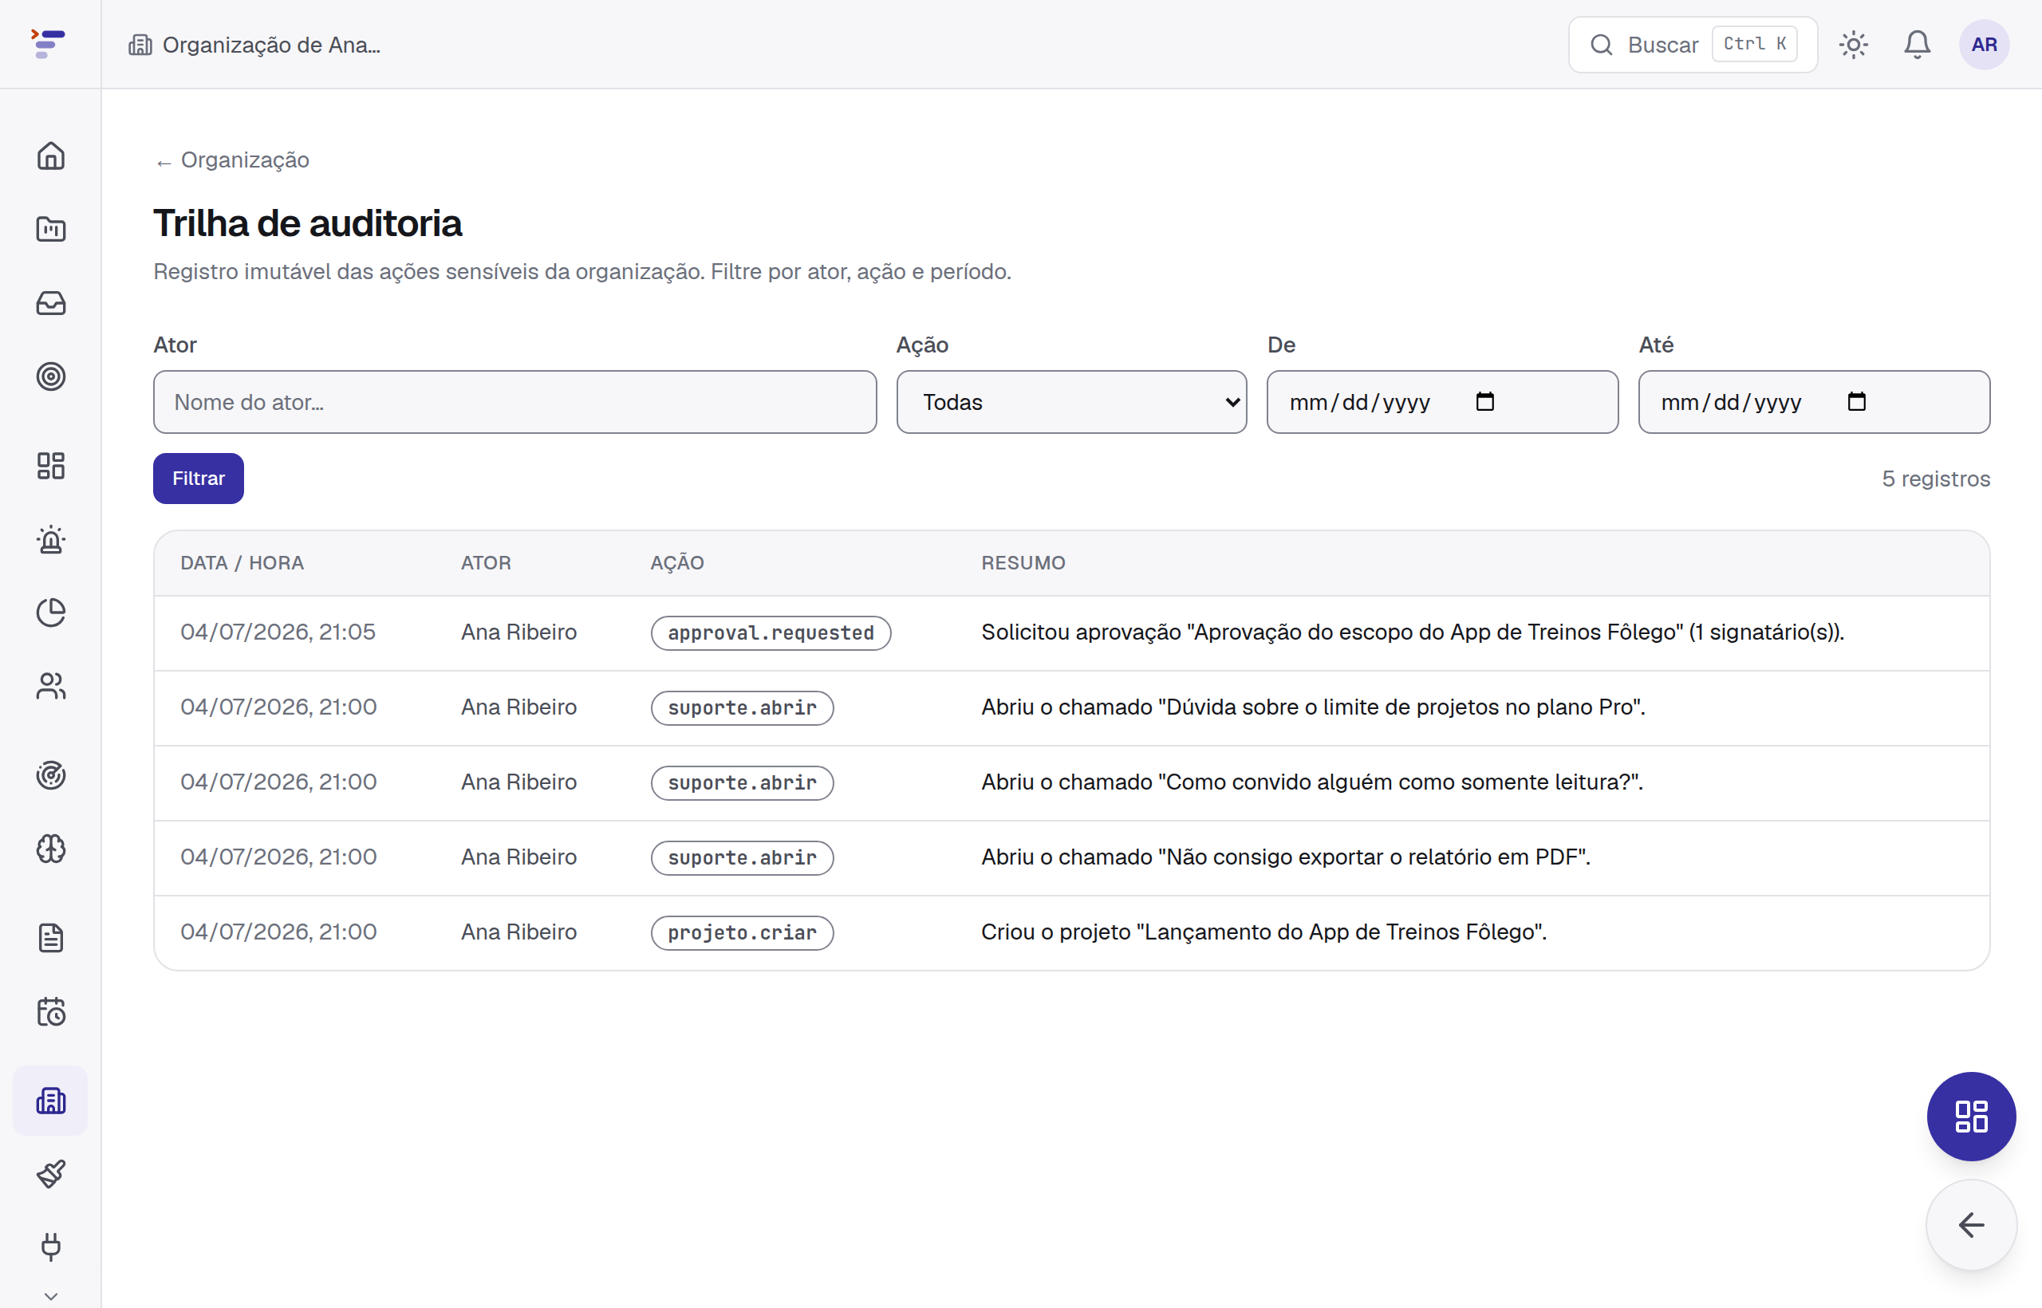This screenshot has width=2042, height=1308.
Task: Open the siren alerts icon in the sidebar
Action: point(51,539)
